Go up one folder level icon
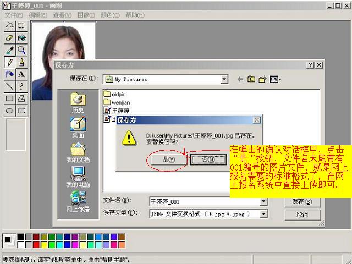The height and width of the screenshot is (264, 352). tap(251, 79)
